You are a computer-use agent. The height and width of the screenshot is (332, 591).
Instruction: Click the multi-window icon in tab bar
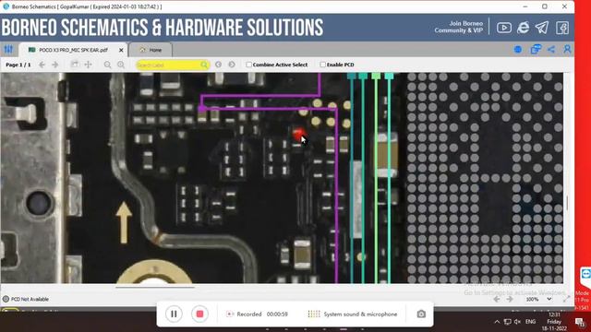(x=536, y=49)
